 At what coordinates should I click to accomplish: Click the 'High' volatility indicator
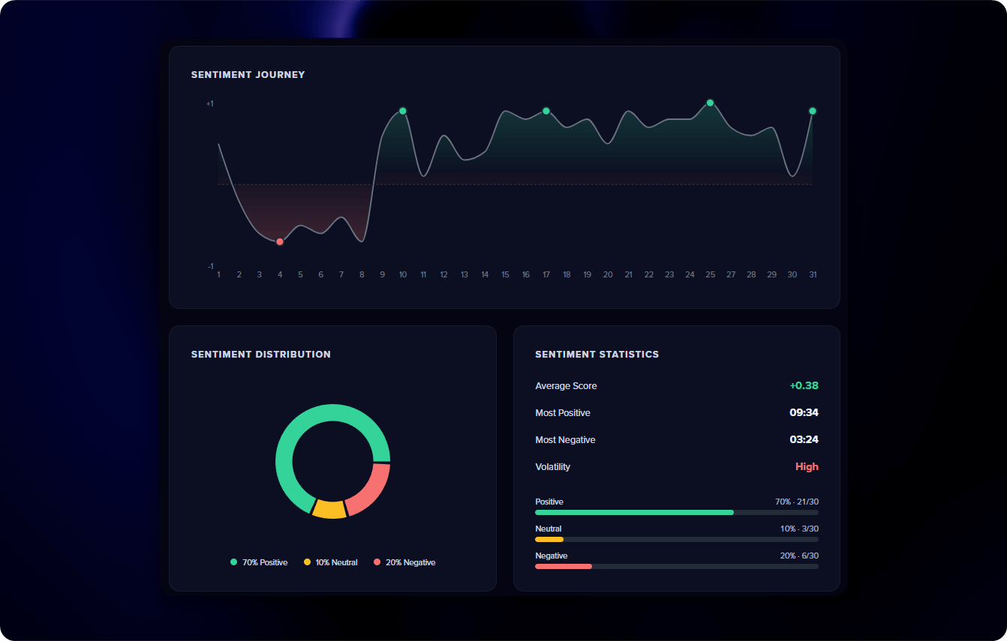click(807, 466)
